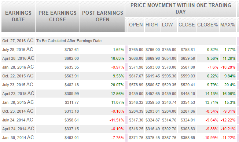Select the July 28, 2016 earnings date

pyautogui.click(x=18, y=50)
